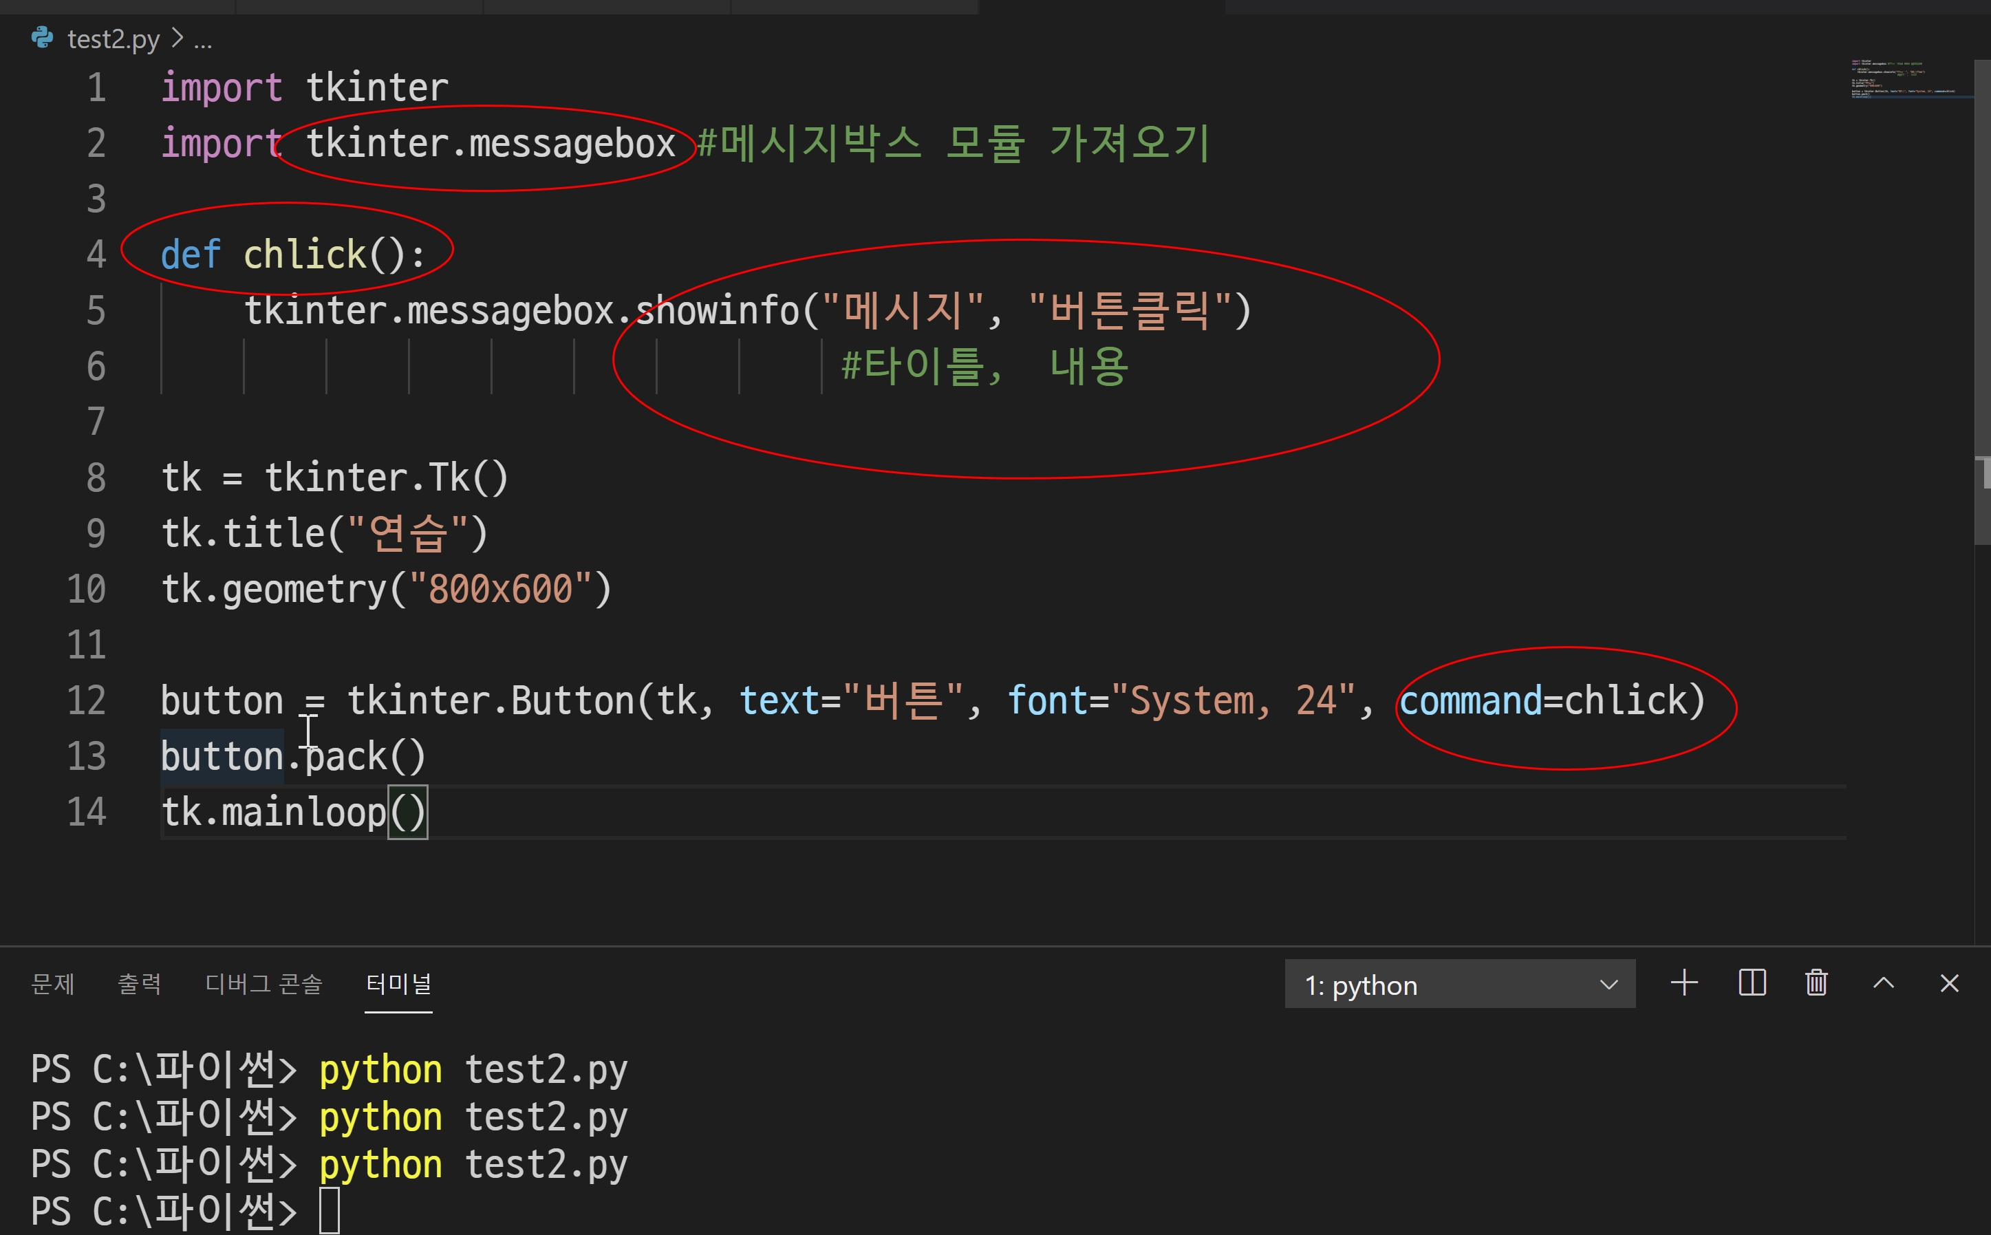
Task: Kill terminal with trash icon
Action: tap(1816, 982)
